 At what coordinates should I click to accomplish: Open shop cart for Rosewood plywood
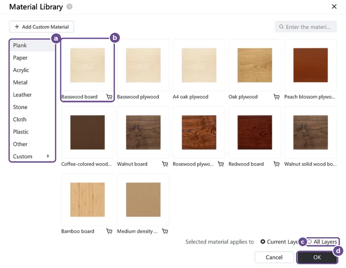pyautogui.click(x=221, y=164)
